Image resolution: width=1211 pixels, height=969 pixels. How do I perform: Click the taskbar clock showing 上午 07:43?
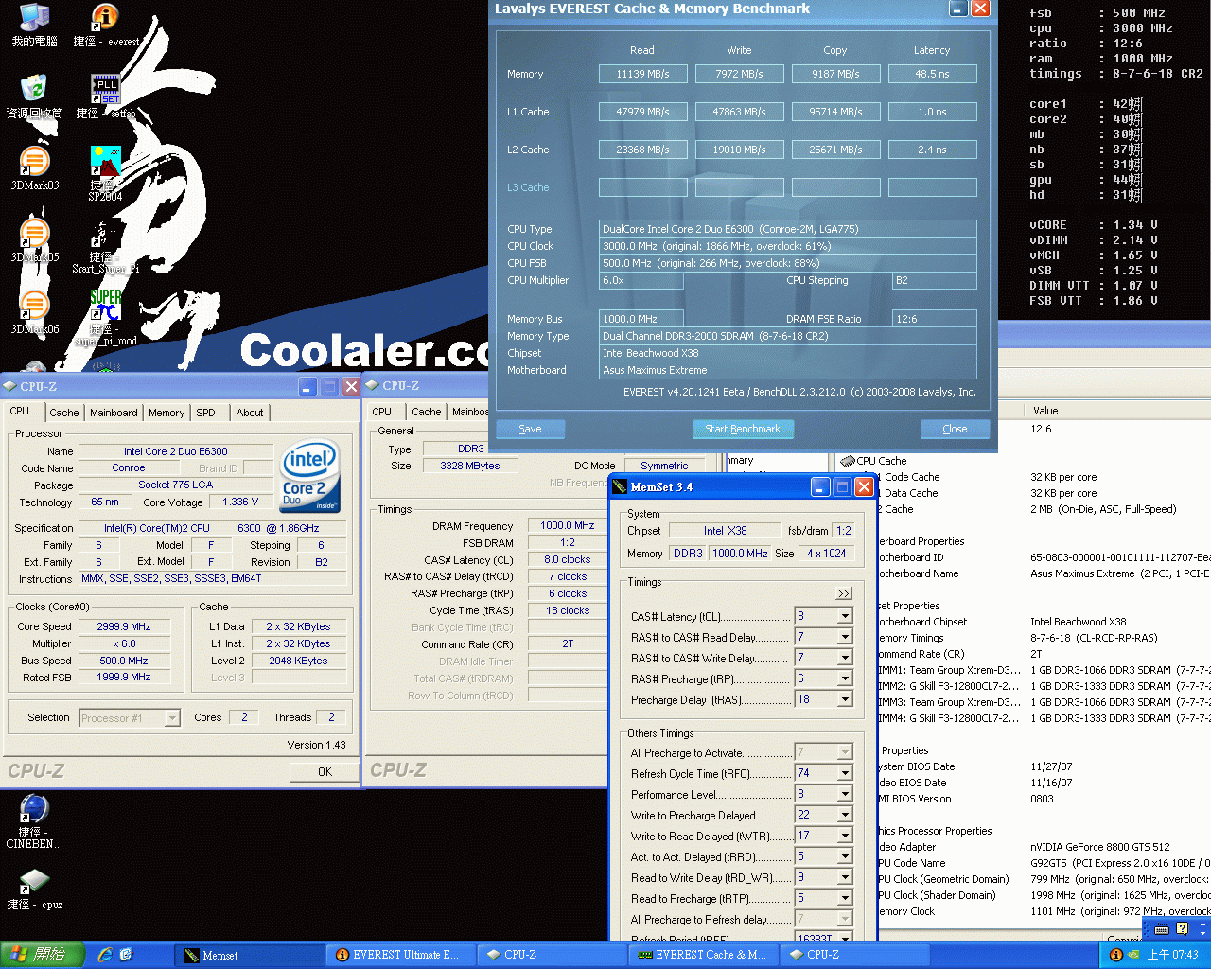(x=1172, y=955)
